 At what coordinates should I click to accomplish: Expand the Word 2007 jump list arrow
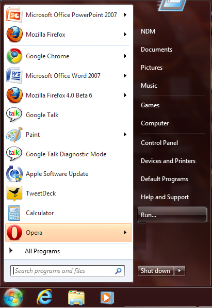[x=125, y=76]
